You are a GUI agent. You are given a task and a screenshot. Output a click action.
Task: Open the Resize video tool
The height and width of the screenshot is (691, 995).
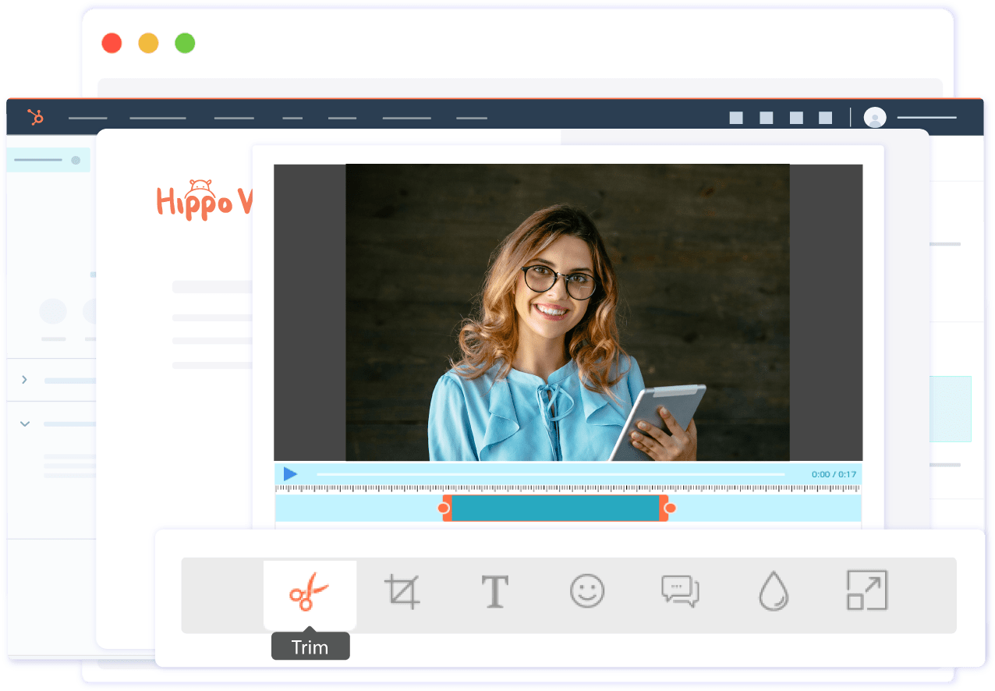coord(866,591)
